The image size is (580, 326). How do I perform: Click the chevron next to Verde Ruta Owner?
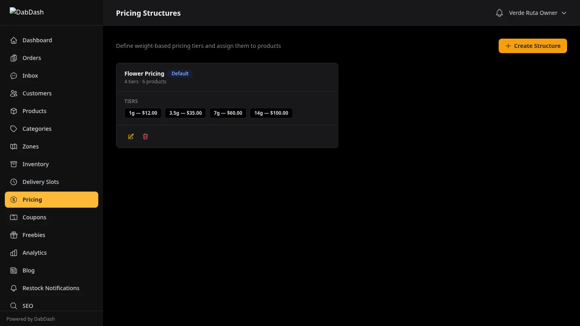point(564,13)
